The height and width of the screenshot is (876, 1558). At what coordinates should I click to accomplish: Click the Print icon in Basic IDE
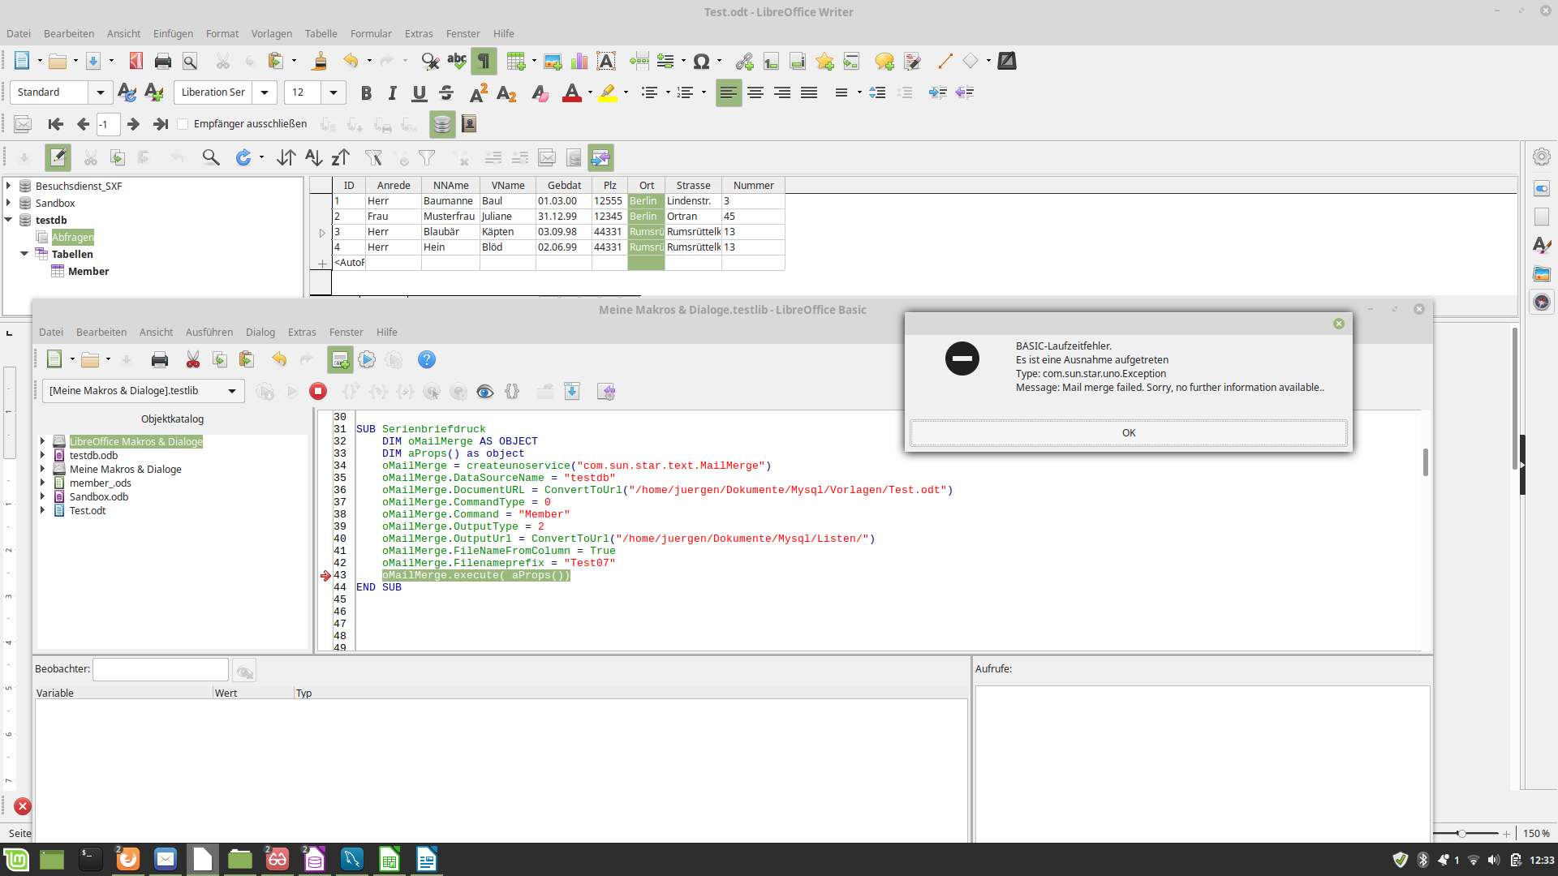(x=160, y=359)
